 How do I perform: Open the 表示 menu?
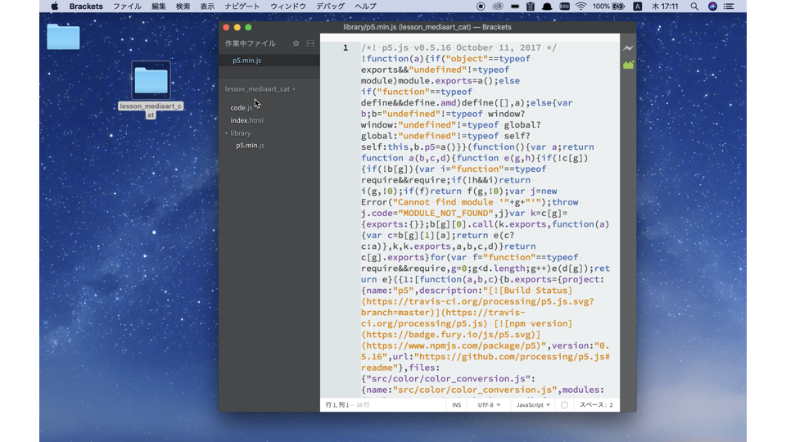pyautogui.click(x=207, y=6)
